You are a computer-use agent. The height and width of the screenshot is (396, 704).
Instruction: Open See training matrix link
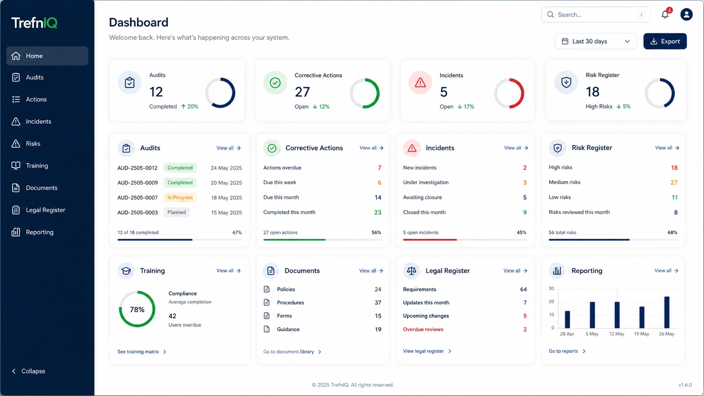[x=142, y=352]
